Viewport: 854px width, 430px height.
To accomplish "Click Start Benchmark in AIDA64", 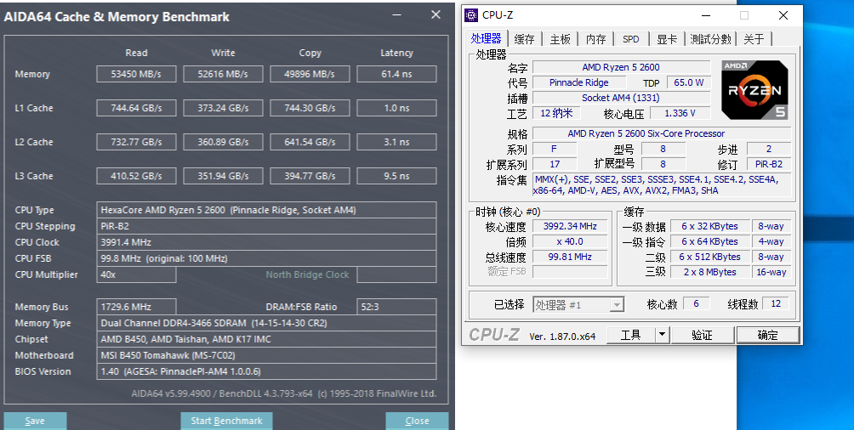I will click(x=226, y=421).
